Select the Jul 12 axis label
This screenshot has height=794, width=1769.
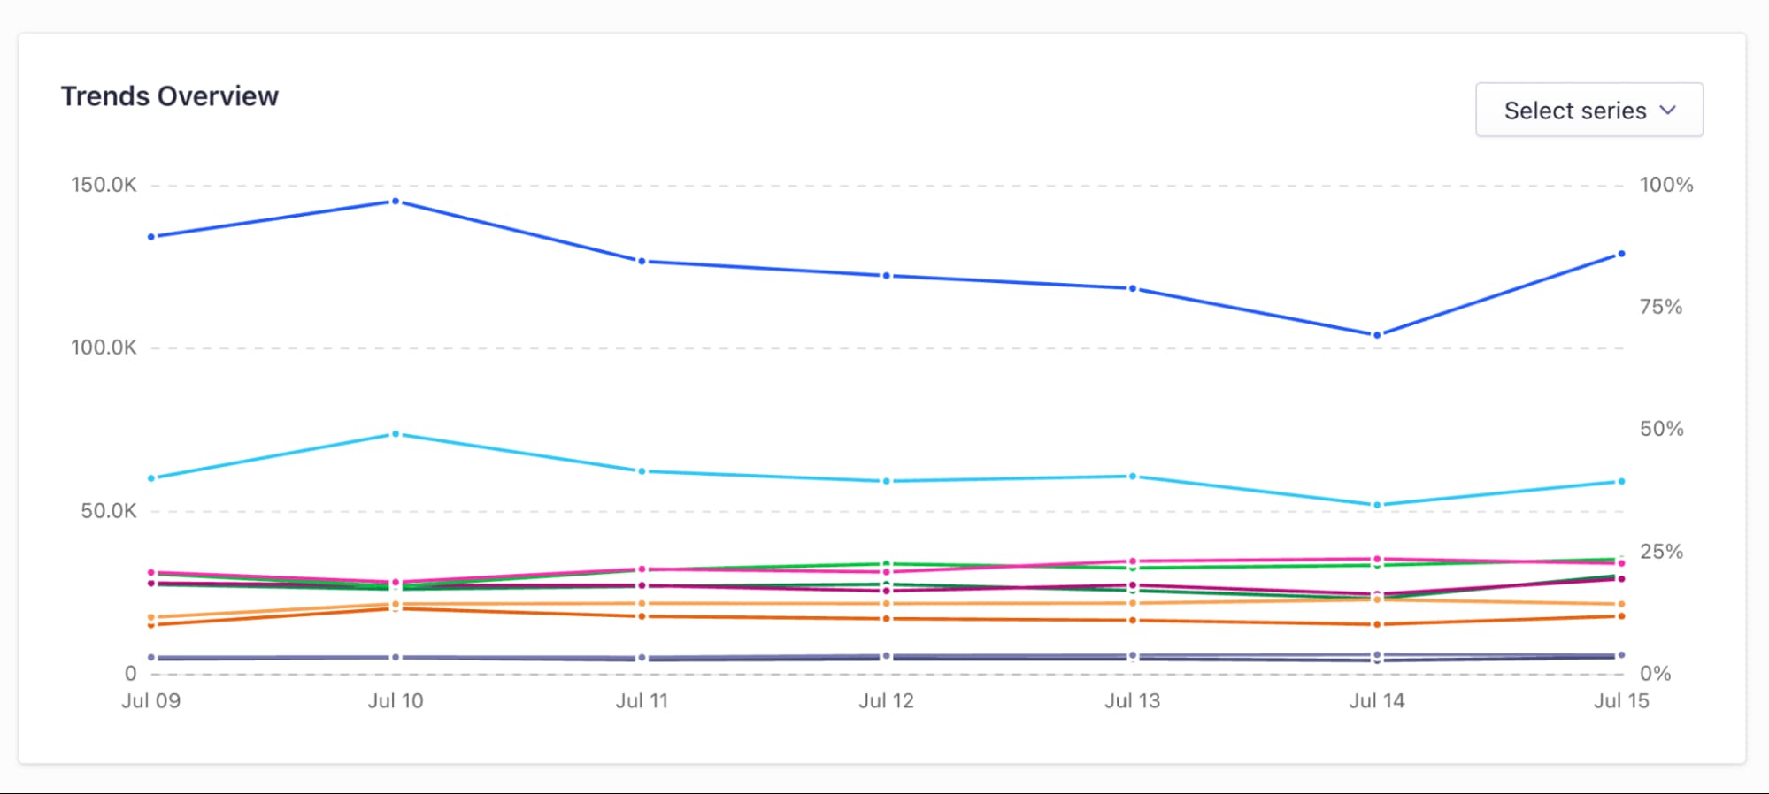[x=886, y=700]
